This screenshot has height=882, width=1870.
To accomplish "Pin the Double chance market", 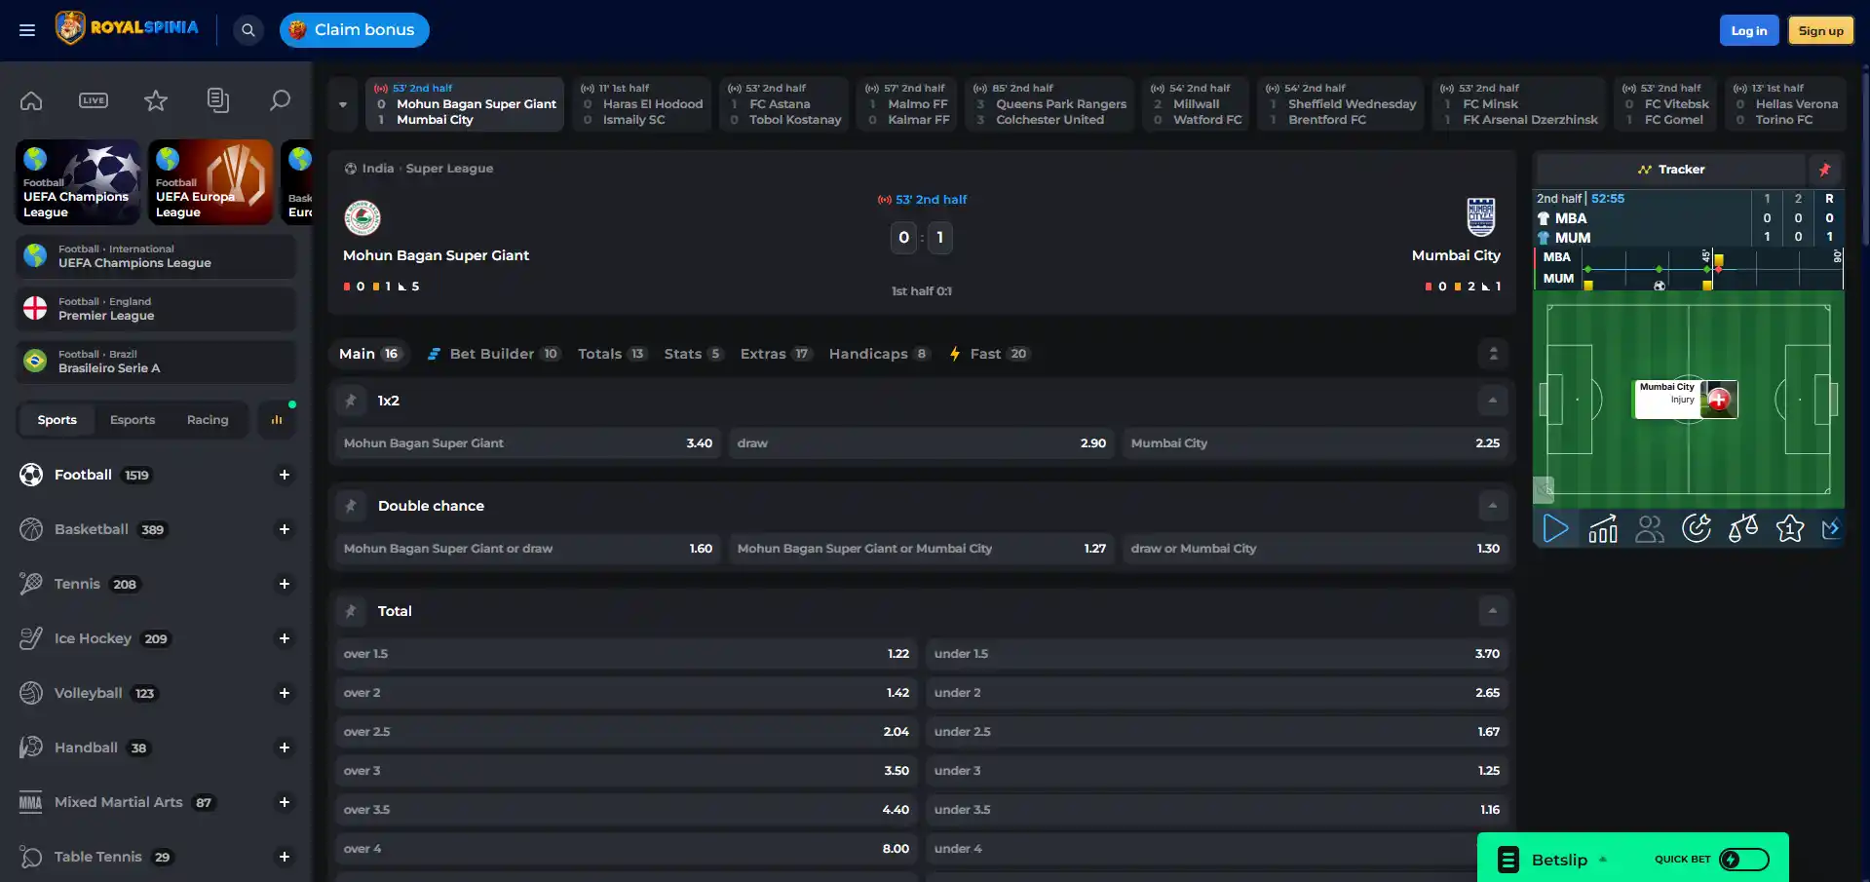I will tap(351, 506).
